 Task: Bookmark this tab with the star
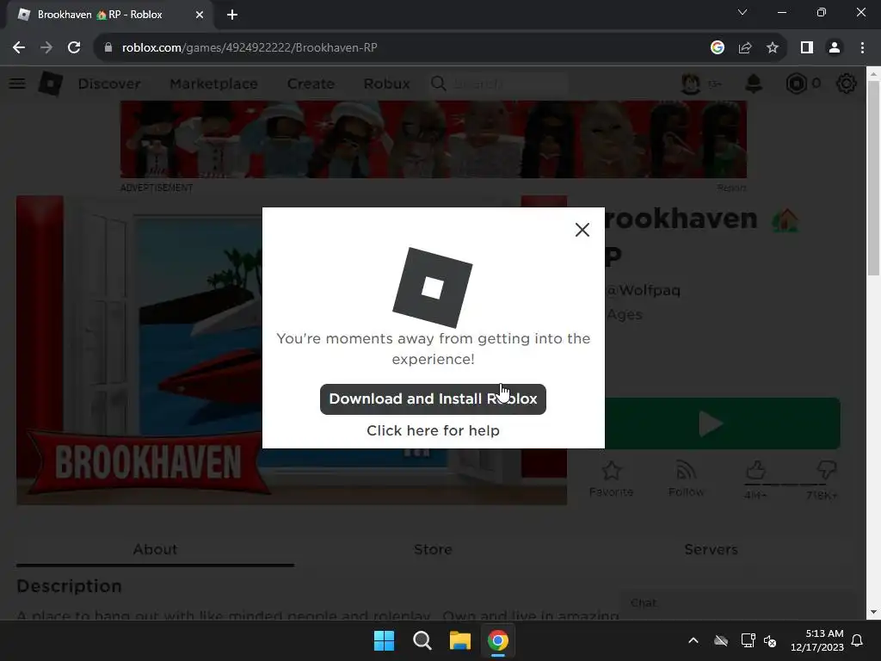pos(773,48)
